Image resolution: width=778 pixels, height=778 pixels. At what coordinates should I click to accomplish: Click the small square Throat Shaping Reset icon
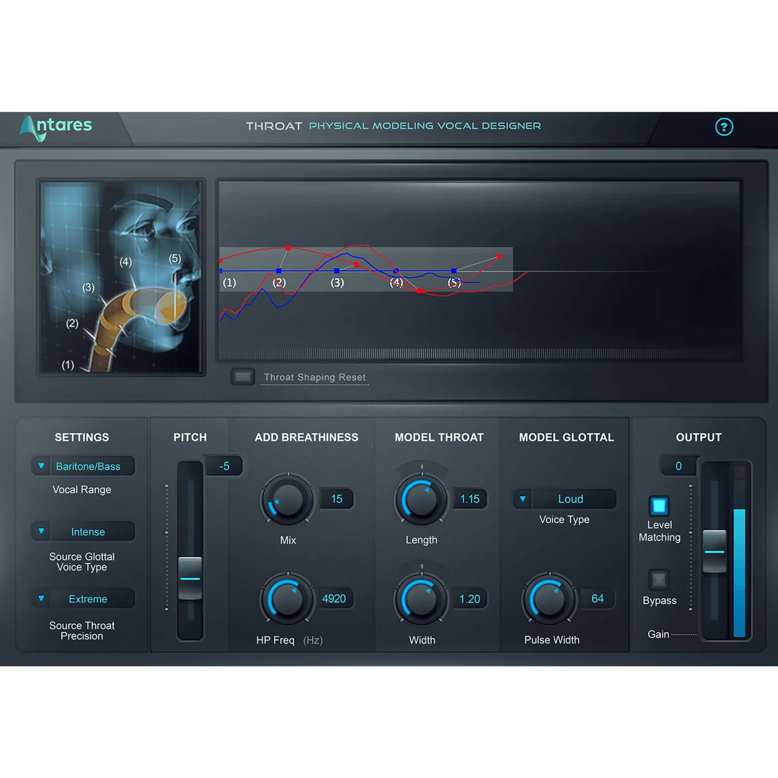[x=242, y=376]
